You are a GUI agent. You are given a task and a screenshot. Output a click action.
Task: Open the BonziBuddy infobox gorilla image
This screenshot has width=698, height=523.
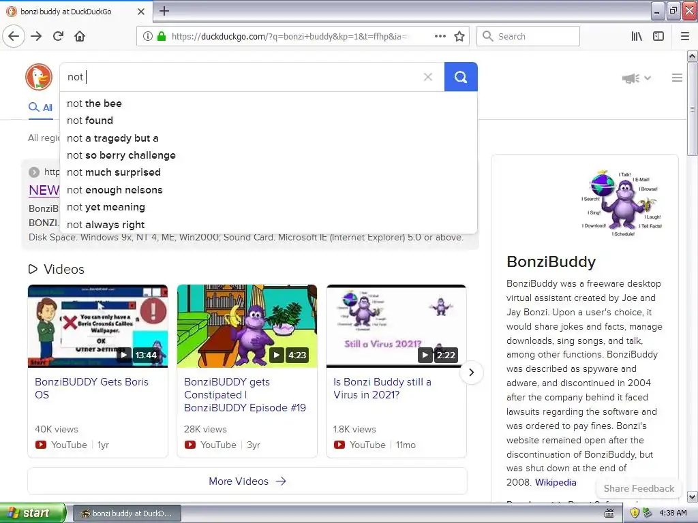(x=622, y=203)
